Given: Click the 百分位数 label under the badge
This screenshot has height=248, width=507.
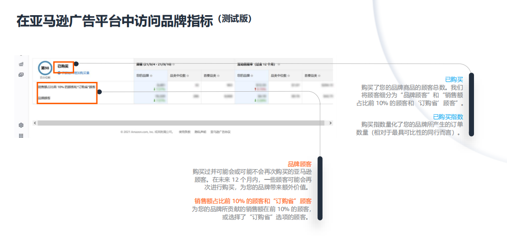Looking at the screenshot, I should tap(45, 77).
